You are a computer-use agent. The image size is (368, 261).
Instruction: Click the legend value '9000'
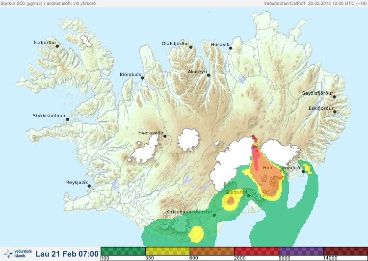284,258
